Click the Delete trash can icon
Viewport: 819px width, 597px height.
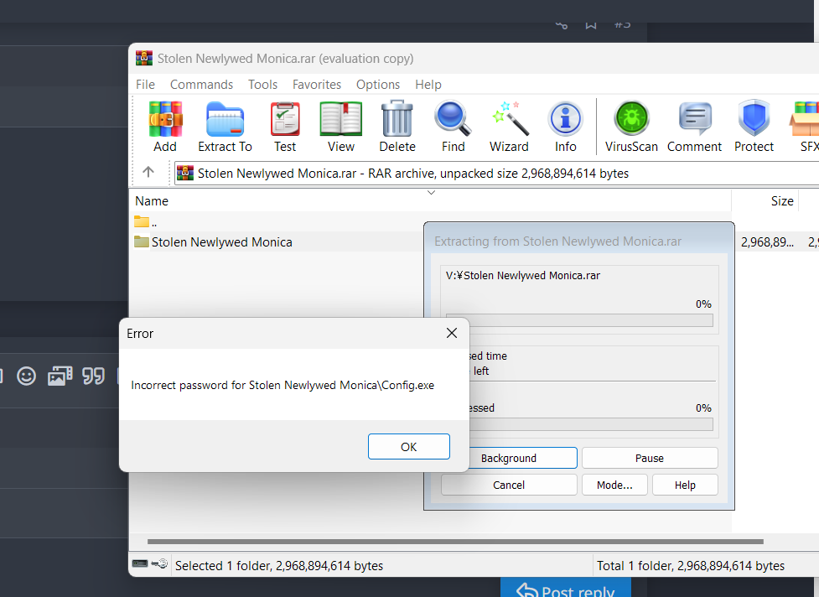tap(397, 119)
